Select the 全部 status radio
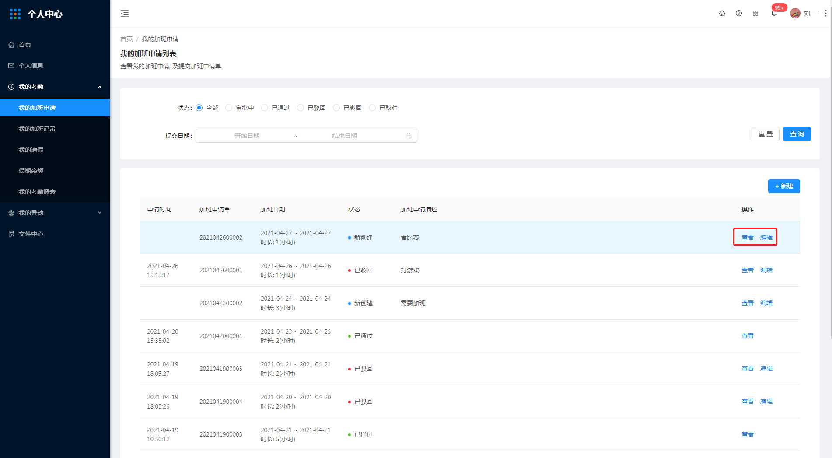The image size is (832, 458). pyautogui.click(x=199, y=108)
